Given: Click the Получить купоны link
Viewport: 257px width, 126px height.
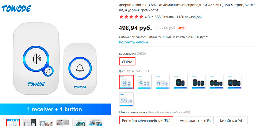Looking at the screenshot, I should point(133,42).
